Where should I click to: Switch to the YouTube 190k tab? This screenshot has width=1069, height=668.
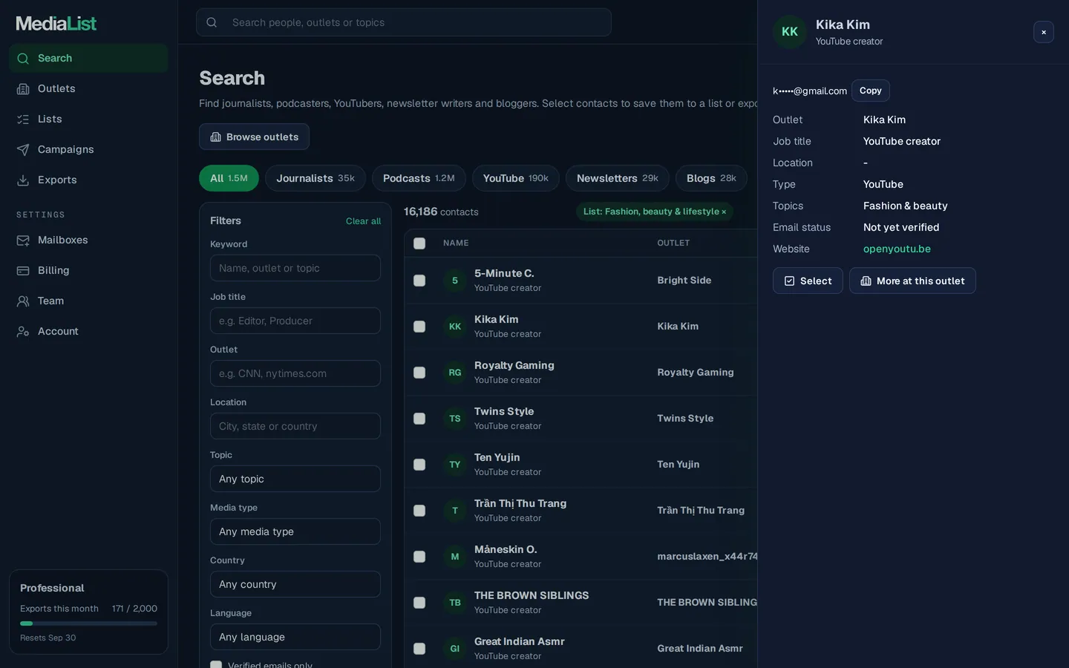(x=516, y=178)
